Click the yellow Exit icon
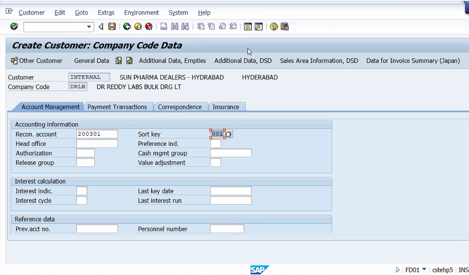The width and height of the screenshot is (469, 275). tap(138, 27)
